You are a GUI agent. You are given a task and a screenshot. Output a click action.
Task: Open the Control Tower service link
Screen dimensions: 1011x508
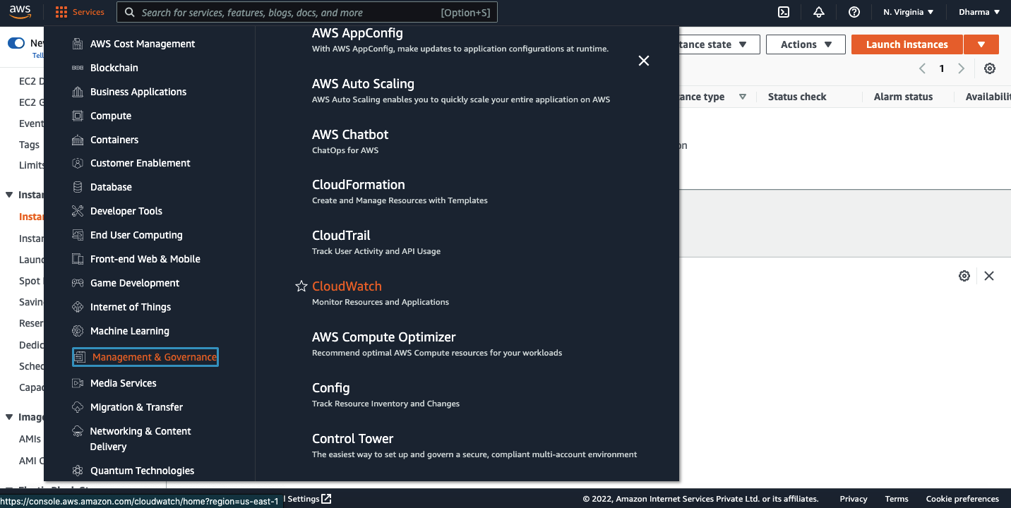(352, 439)
